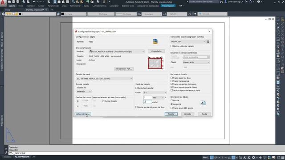Click the plus icon in status bar
285x160 pixels.
pyautogui.click(x=260, y=157)
